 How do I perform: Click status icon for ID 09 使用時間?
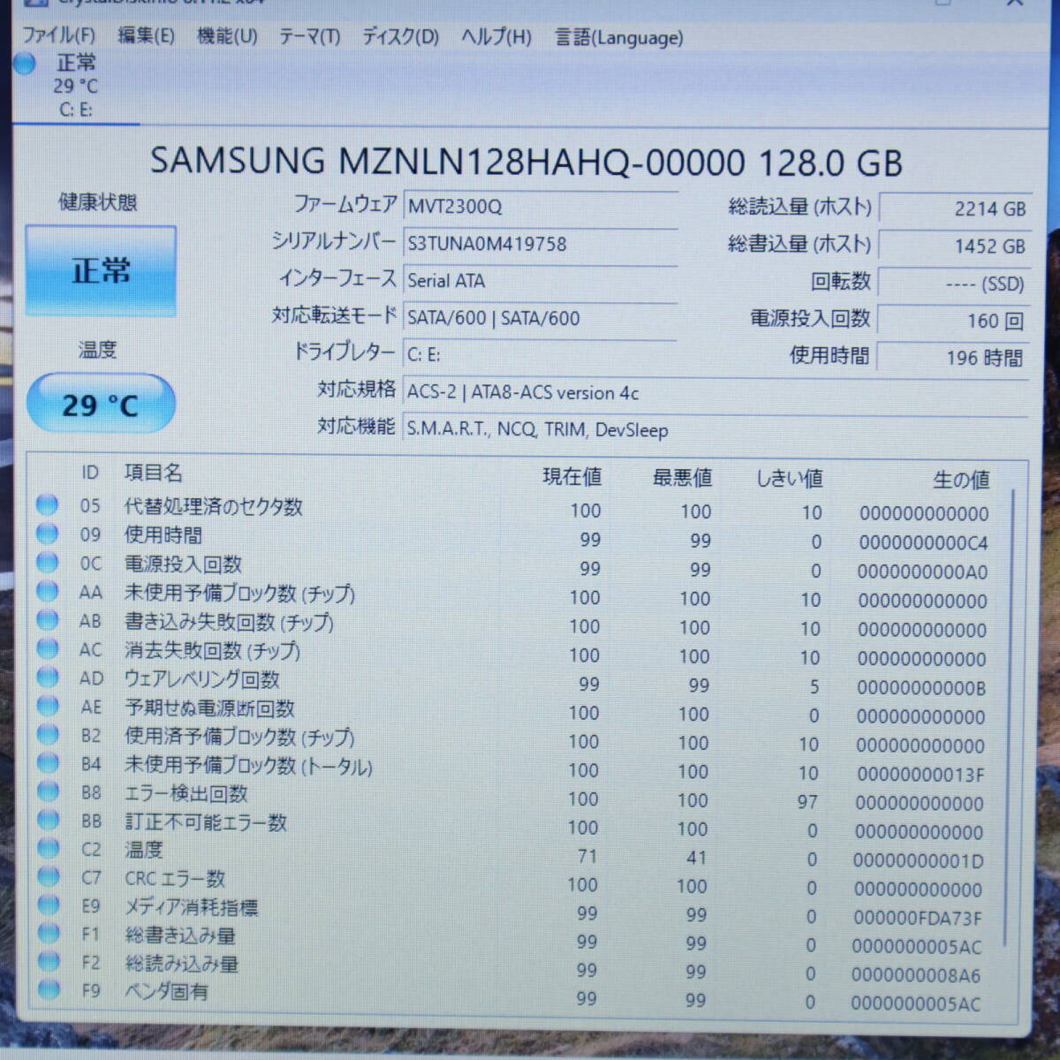click(x=47, y=534)
